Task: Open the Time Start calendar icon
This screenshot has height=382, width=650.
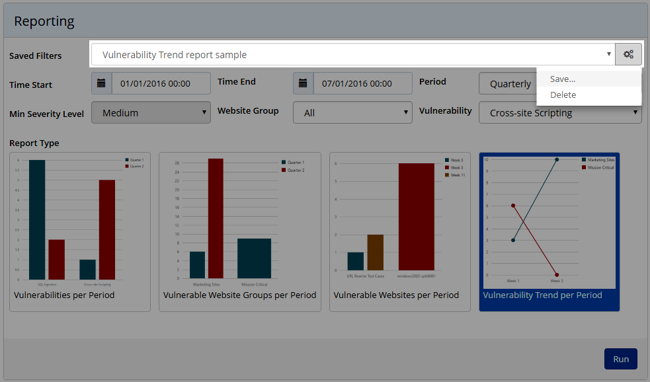Action: 101,84
